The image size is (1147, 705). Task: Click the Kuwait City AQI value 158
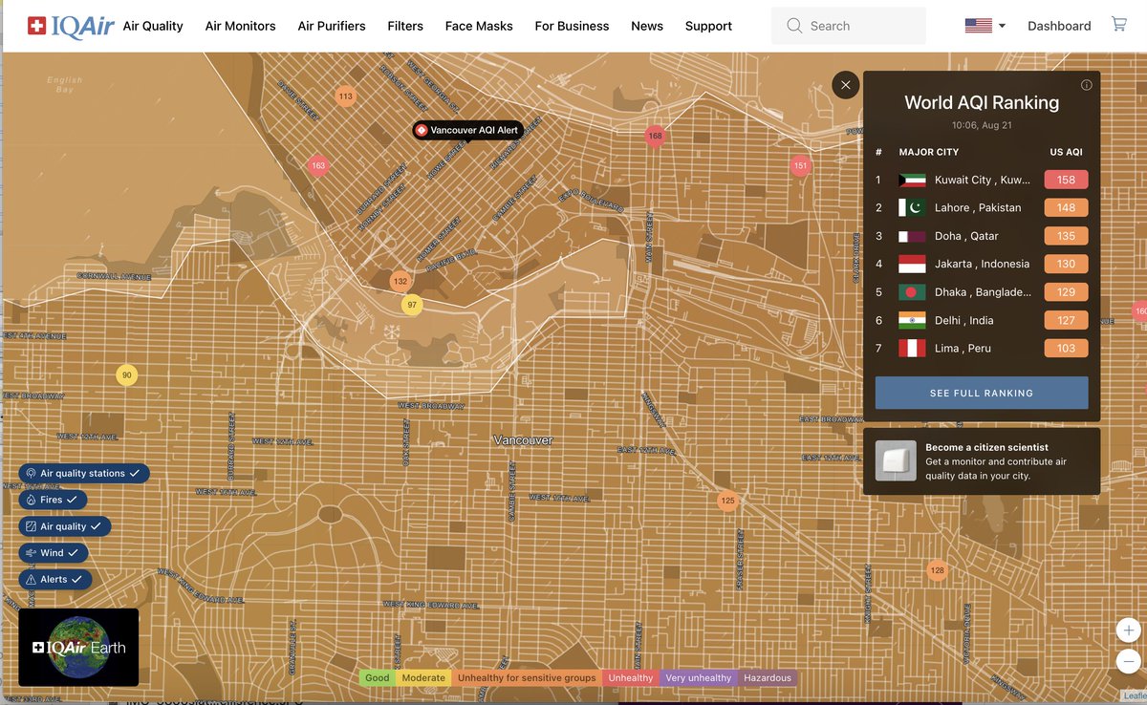pyautogui.click(x=1066, y=180)
